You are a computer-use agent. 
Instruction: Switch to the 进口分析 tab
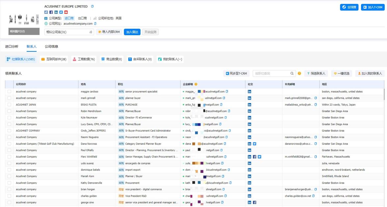12,47
